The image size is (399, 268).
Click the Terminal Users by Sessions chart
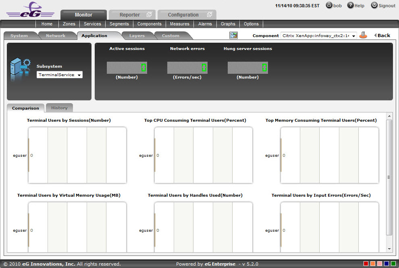click(x=77, y=155)
